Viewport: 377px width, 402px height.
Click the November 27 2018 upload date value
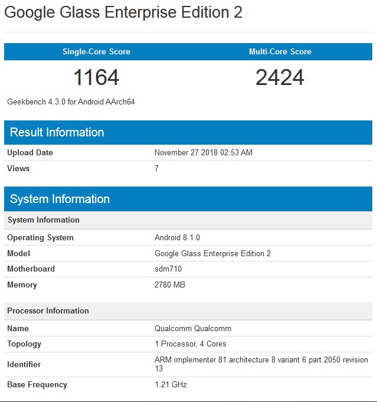[x=203, y=152]
